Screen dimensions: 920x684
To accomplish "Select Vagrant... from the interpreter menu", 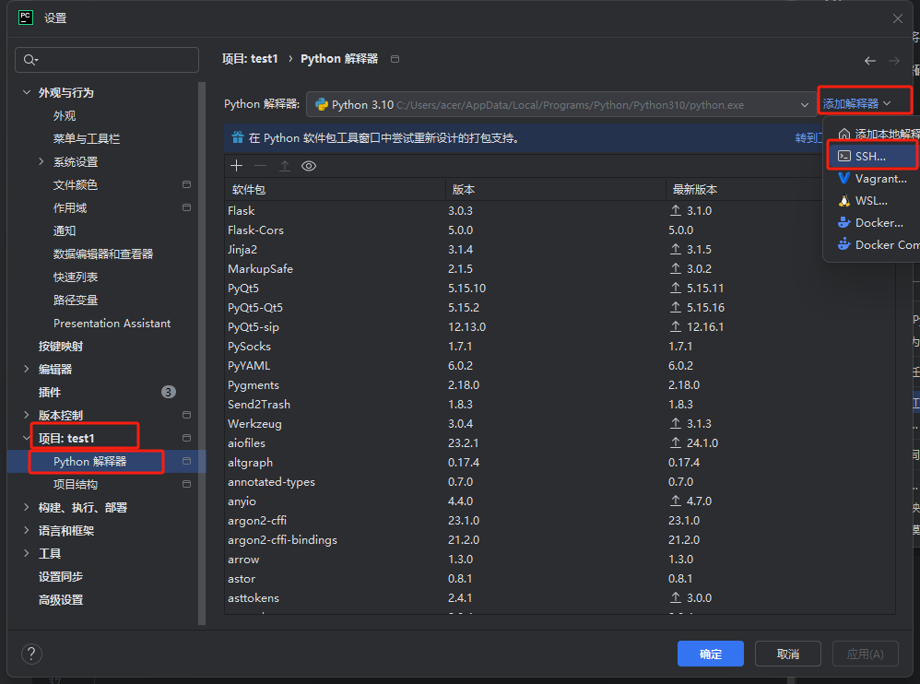I will 872,178.
